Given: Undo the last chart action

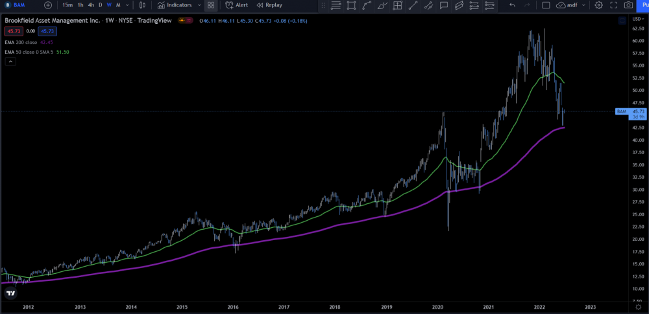Looking at the screenshot, I should (x=512, y=5).
